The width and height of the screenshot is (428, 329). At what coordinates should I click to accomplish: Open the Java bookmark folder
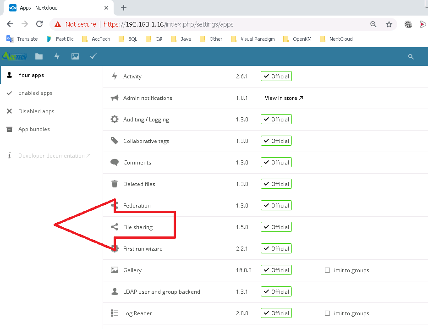pyautogui.click(x=181, y=39)
